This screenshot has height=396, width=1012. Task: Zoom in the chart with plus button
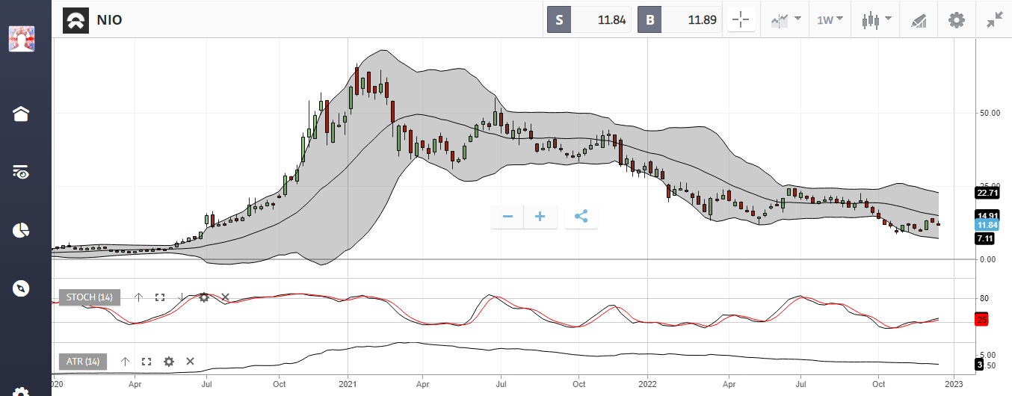(x=540, y=217)
